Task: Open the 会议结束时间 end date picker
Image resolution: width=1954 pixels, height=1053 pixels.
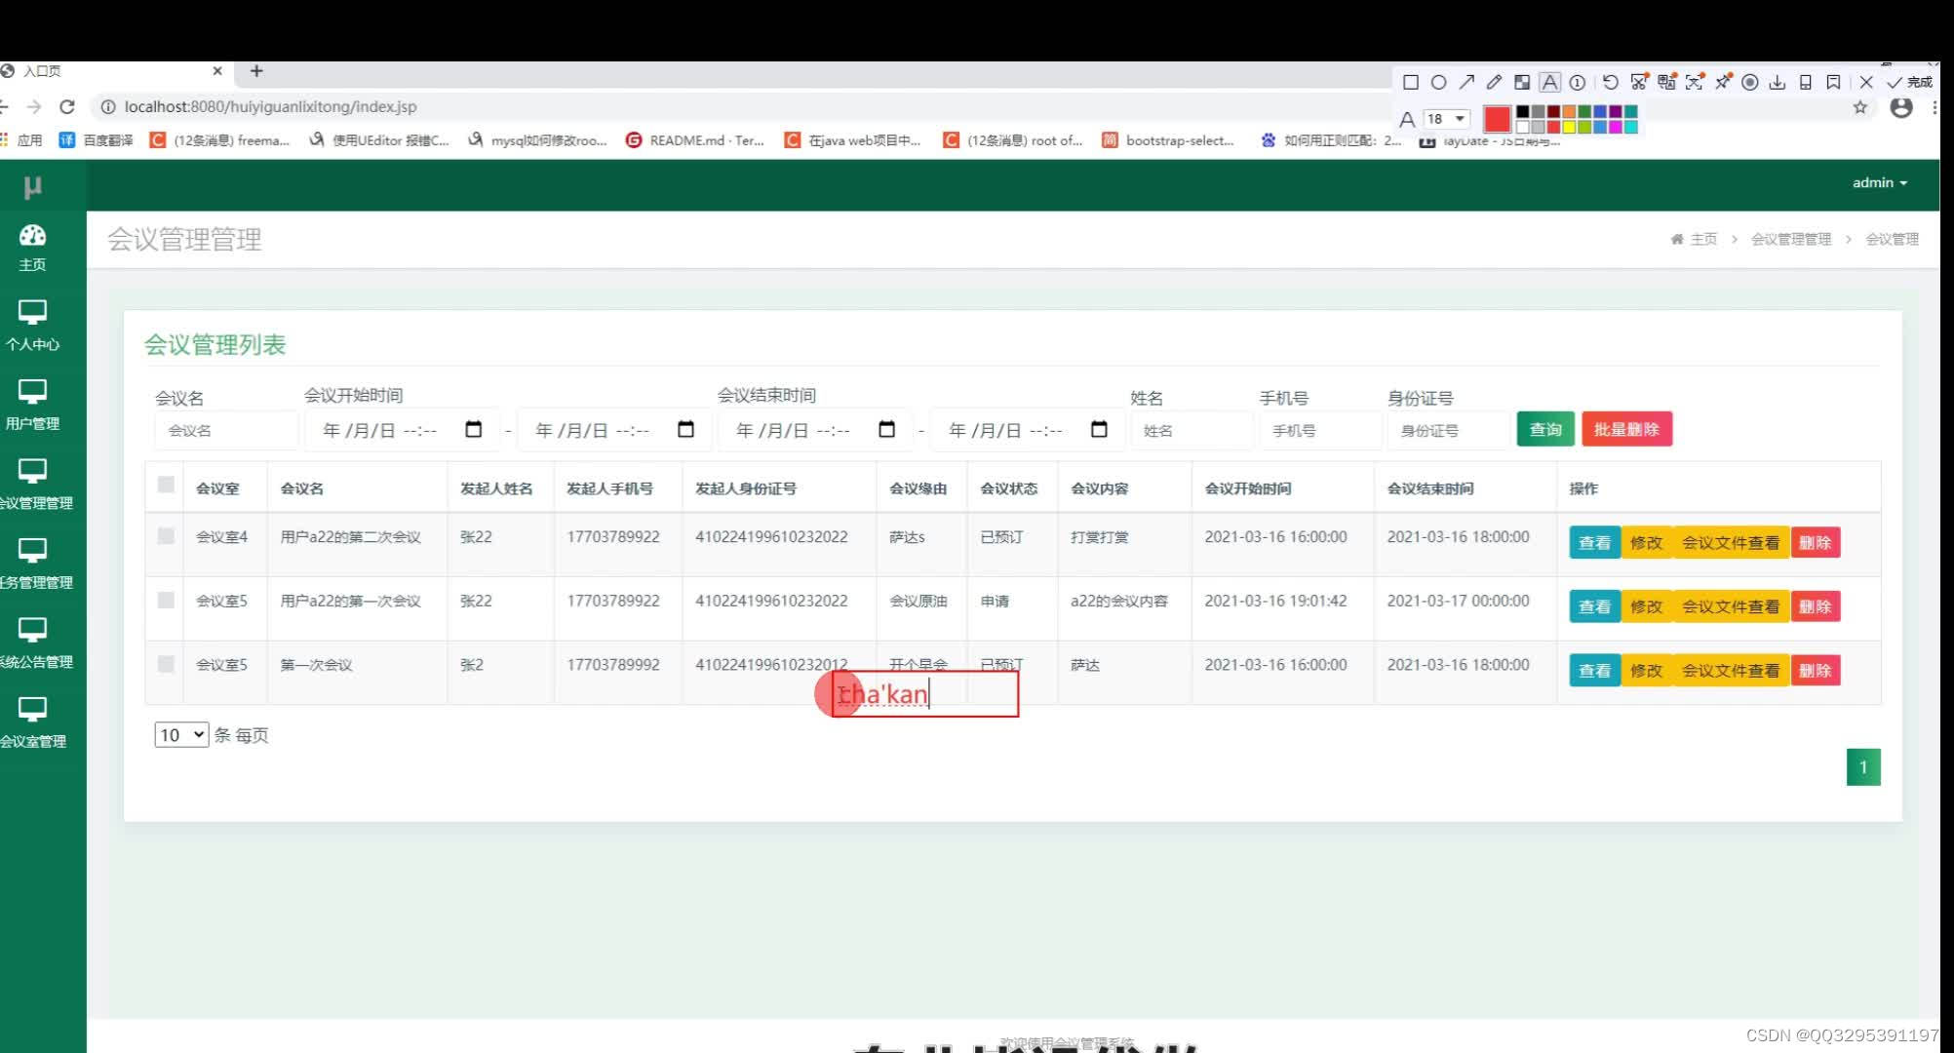Action: click(x=1098, y=431)
